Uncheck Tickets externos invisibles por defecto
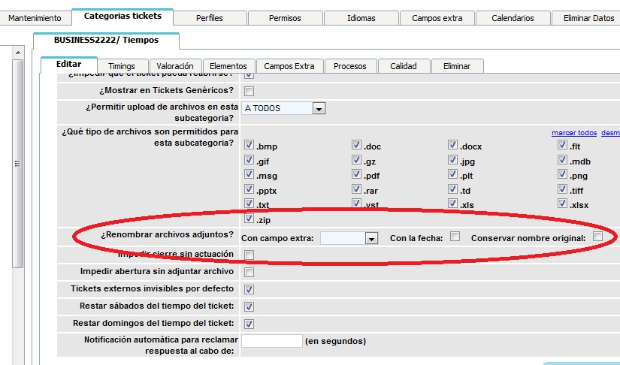 249,290
